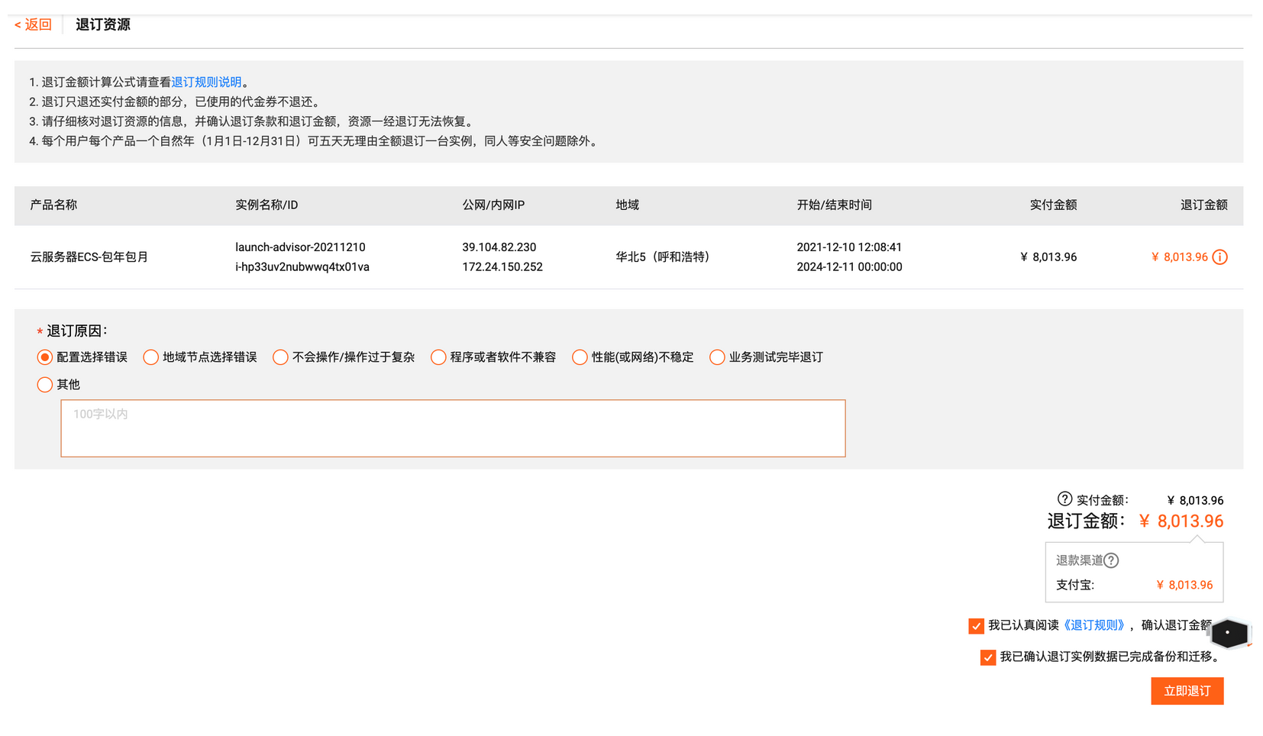Click the question mark icon beside 退款渠道
The height and width of the screenshot is (736, 1263).
[x=1113, y=560]
